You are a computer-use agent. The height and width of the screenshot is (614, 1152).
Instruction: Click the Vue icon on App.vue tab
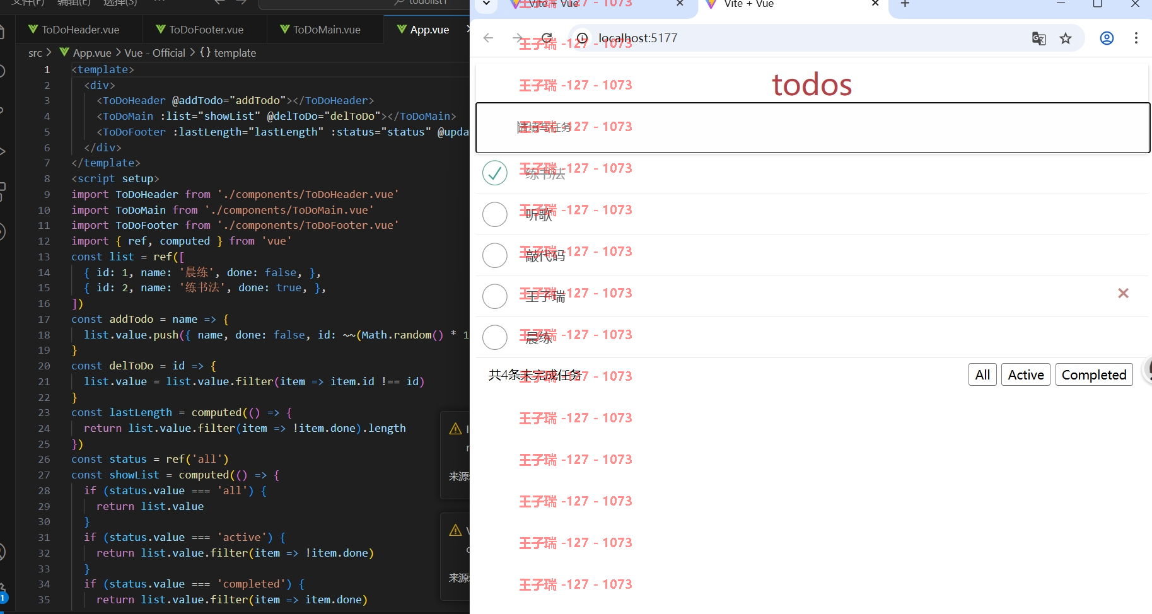[402, 29]
